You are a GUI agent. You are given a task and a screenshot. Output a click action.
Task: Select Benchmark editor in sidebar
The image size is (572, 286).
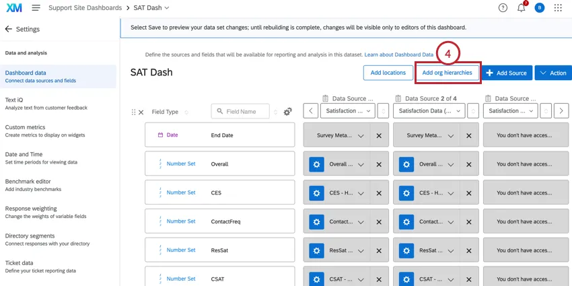[28, 182]
